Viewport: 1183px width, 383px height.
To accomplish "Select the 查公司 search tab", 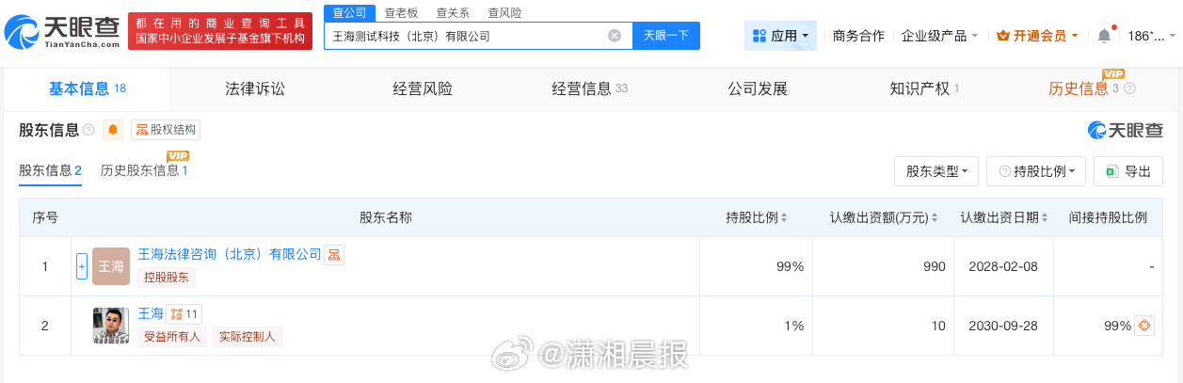I will click(x=349, y=12).
